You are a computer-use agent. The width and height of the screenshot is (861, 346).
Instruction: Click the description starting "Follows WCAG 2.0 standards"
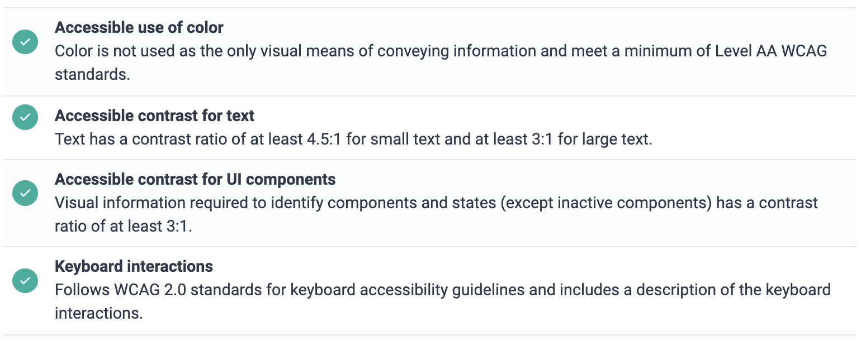(442, 290)
